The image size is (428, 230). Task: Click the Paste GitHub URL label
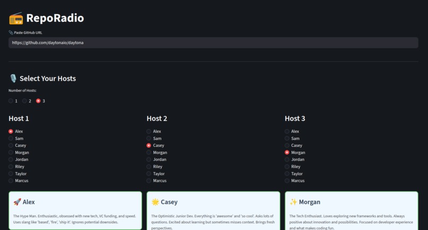tap(28, 32)
